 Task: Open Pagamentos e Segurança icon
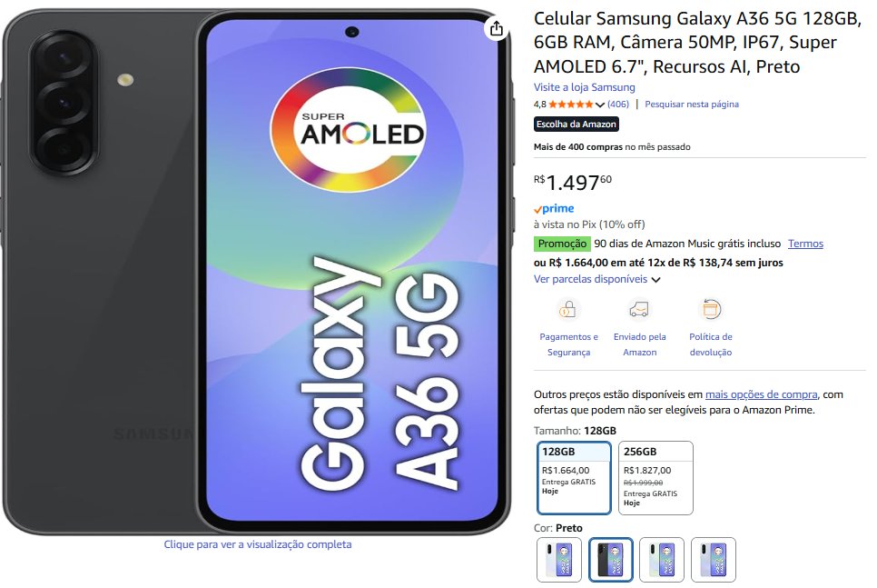[567, 309]
